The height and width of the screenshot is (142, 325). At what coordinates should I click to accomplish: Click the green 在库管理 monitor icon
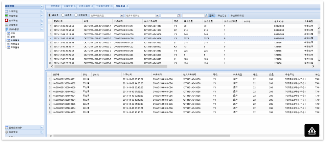click(x=6, y=16)
